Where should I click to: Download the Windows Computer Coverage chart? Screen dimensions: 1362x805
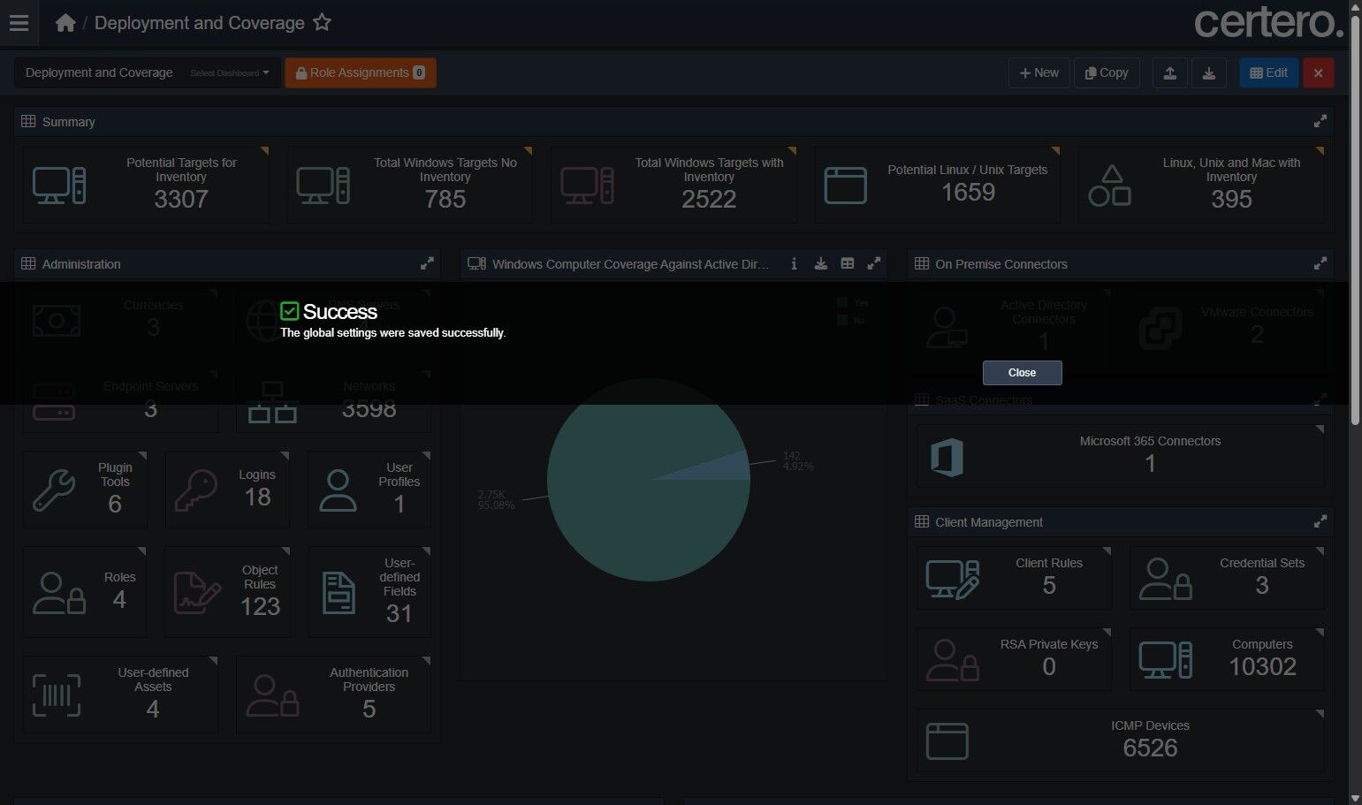click(x=821, y=263)
